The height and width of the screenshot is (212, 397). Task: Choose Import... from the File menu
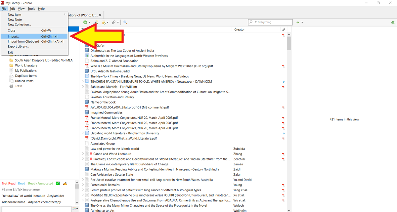pyautogui.click(x=34, y=36)
